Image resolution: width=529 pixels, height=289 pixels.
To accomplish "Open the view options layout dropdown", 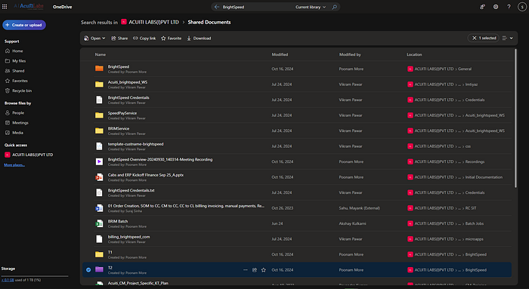I will (x=507, y=38).
